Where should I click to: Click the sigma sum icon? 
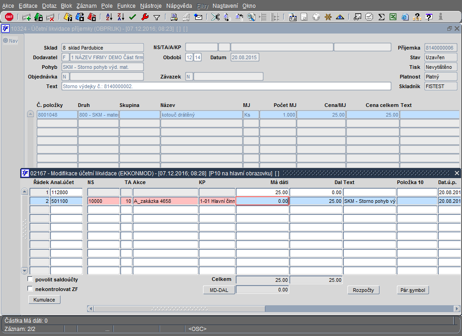[x=381, y=17]
